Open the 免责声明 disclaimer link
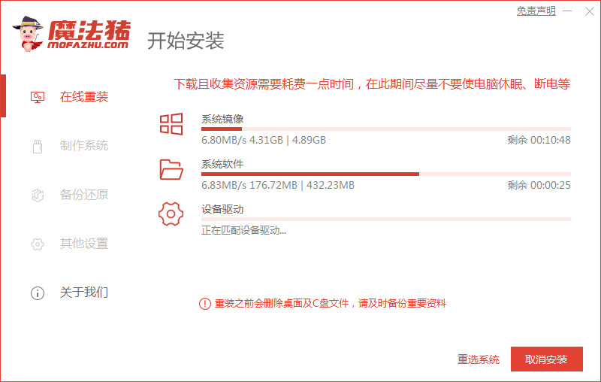This screenshot has width=601, height=382. pos(536,11)
